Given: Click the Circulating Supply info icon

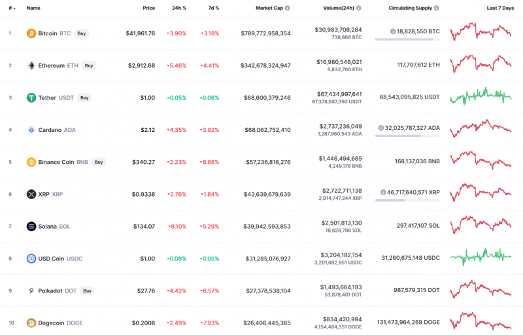Looking at the screenshot, I should pos(436,8).
